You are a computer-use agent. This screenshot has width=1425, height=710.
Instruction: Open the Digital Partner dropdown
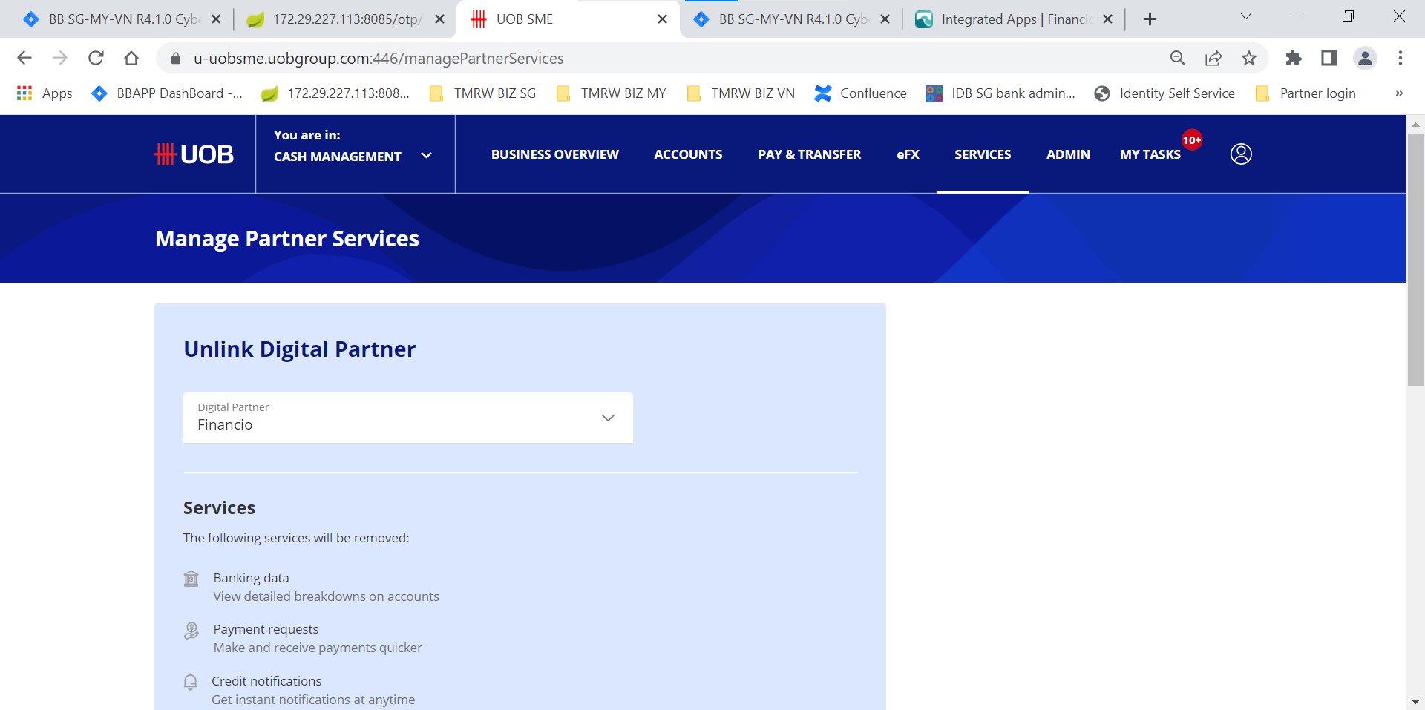(x=608, y=418)
